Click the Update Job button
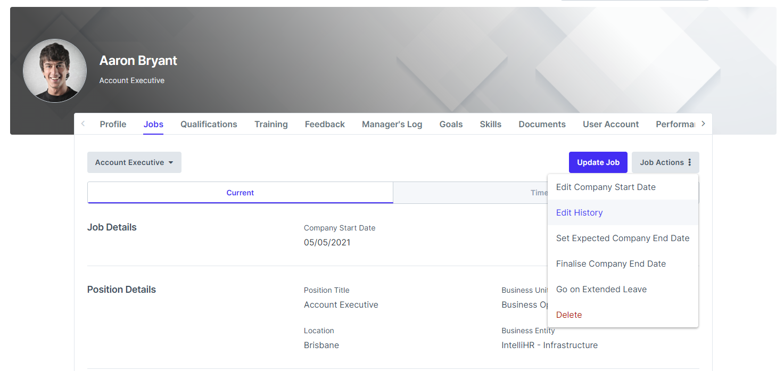The width and height of the screenshot is (784, 371). pyautogui.click(x=598, y=162)
